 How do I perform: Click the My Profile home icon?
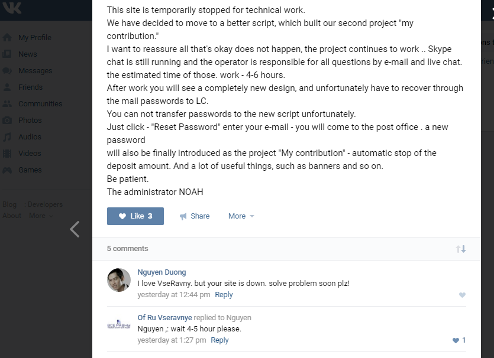point(7,37)
